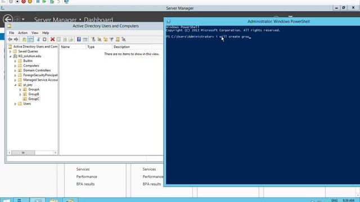Click the blue pause icon in top VM toolbar

coord(38,2)
